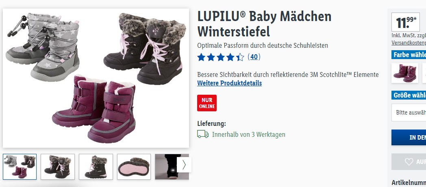Viewport: 426px width, 187px height.
Task: Click the Versandkosten link
Action: click(409, 42)
